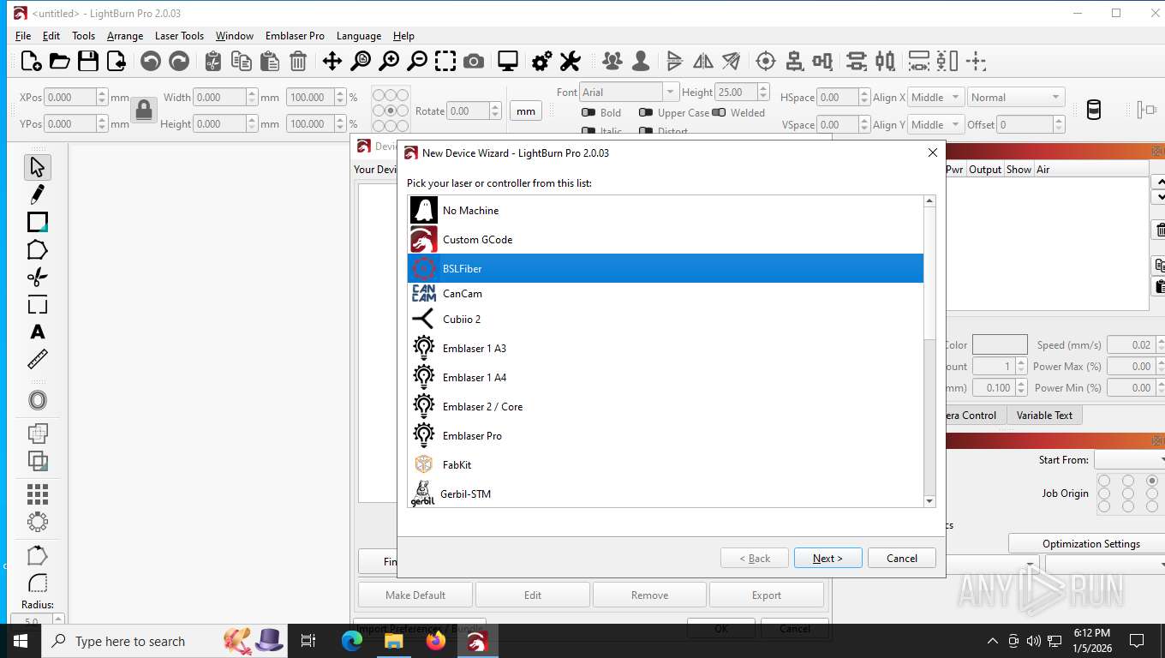Click the Preview monitor icon

[508, 61]
